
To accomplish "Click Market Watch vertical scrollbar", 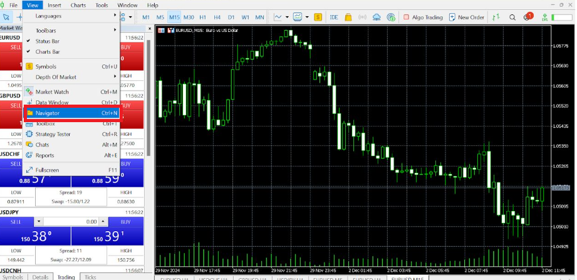I will pos(148,98).
